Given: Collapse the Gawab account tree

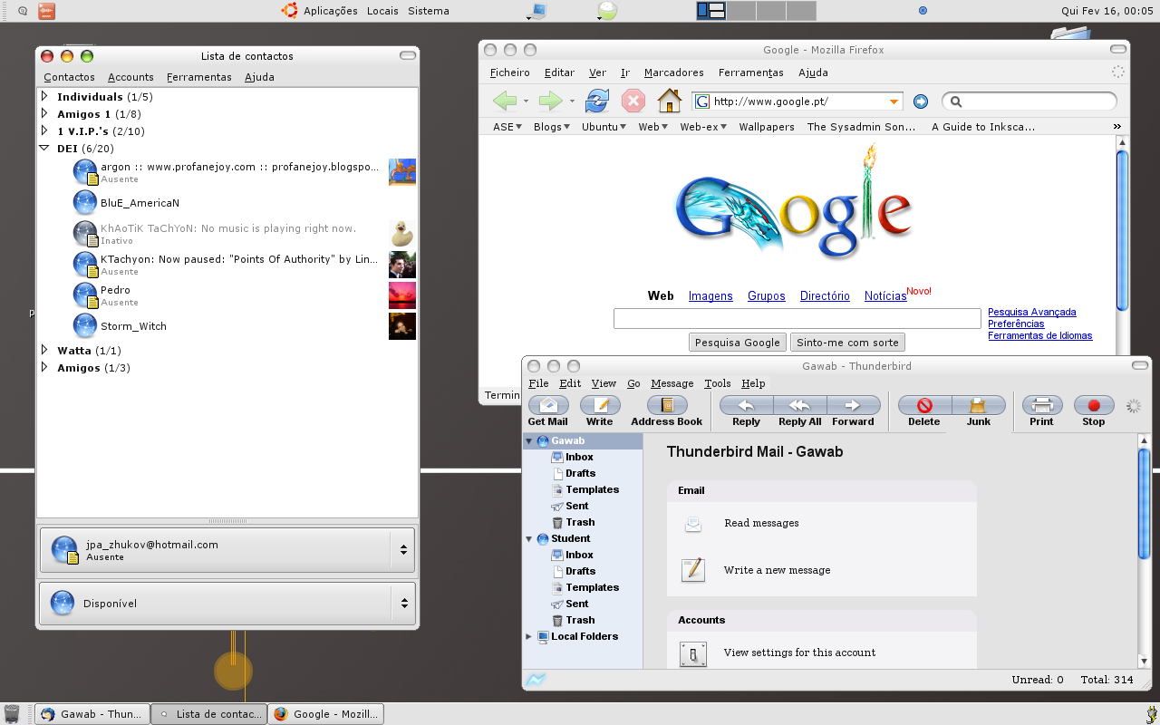Looking at the screenshot, I should click(529, 441).
